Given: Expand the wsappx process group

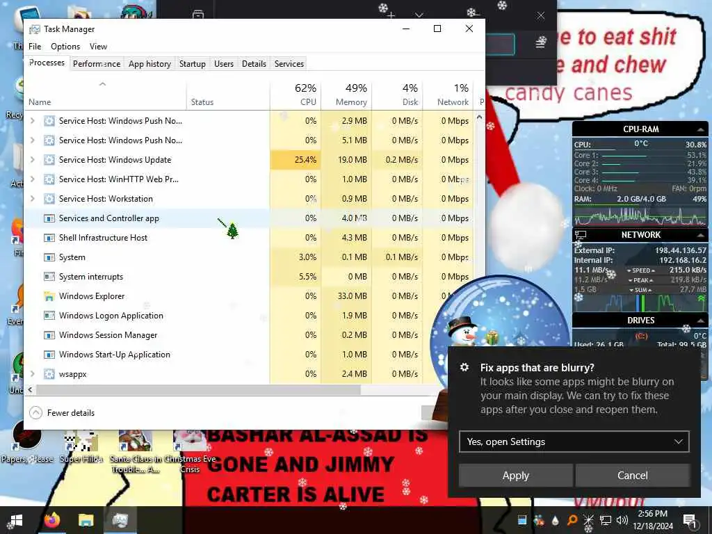Looking at the screenshot, I should click(32, 374).
